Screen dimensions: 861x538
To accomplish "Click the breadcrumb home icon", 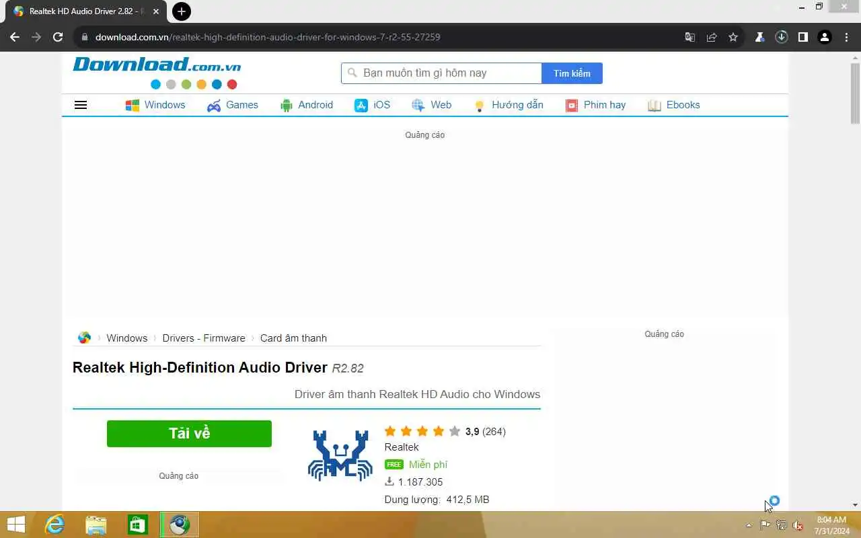I will (x=84, y=338).
